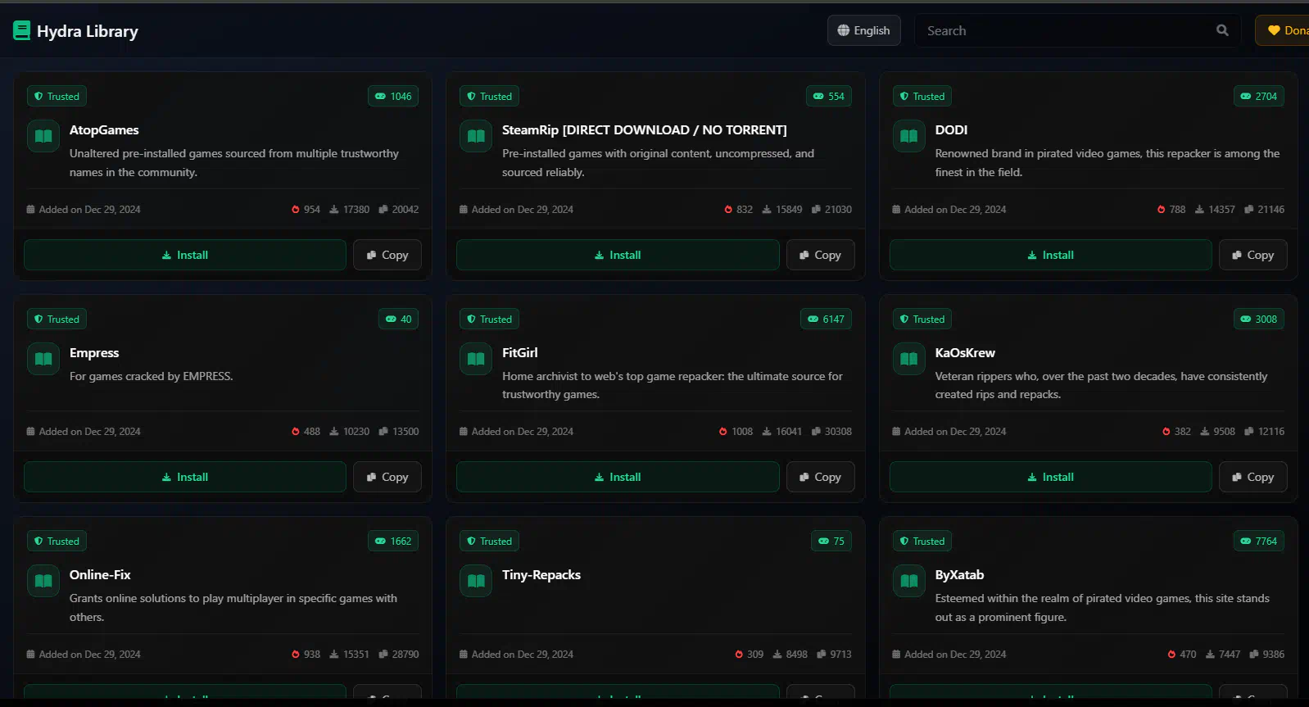Screen dimensions: 1309x707
Task: Copy the AtopGames source link
Action: [x=387, y=255]
